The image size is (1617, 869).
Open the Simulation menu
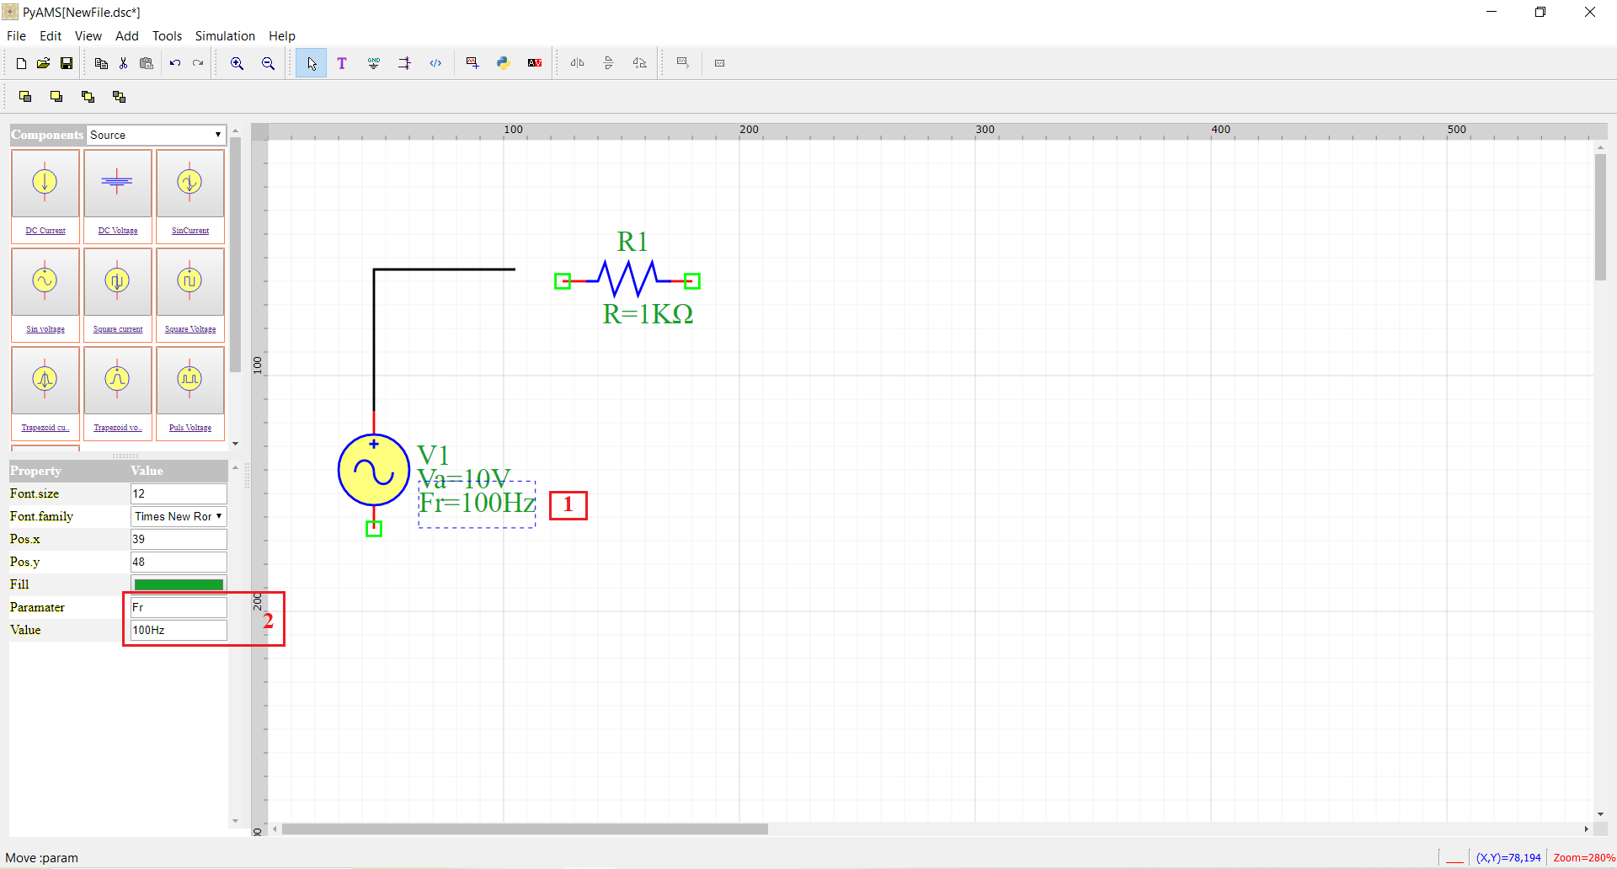point(225,36)
